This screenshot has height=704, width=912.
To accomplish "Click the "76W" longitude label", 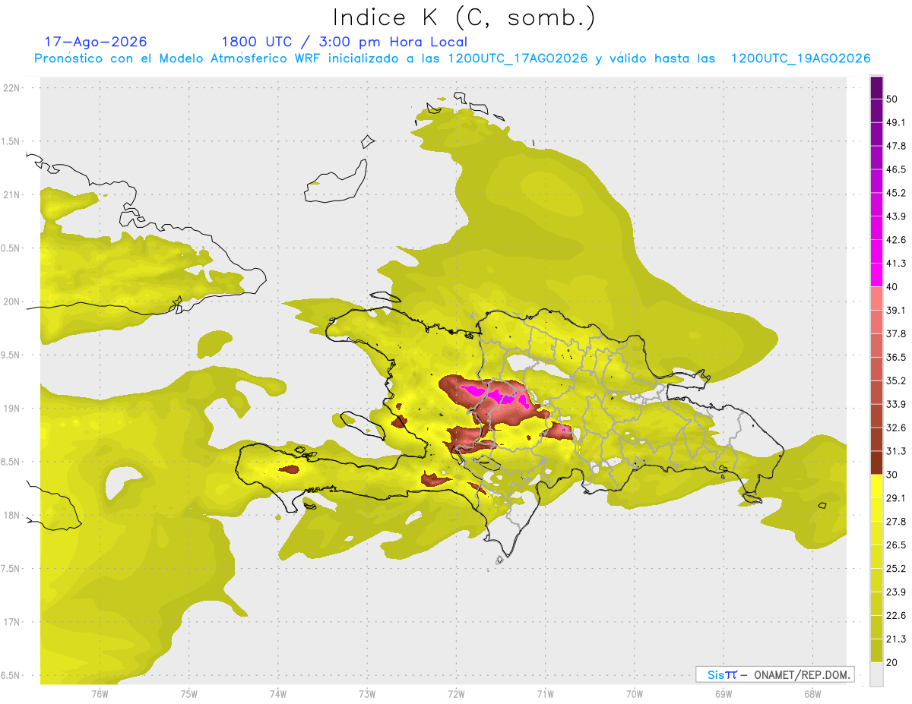I will 100,694.
